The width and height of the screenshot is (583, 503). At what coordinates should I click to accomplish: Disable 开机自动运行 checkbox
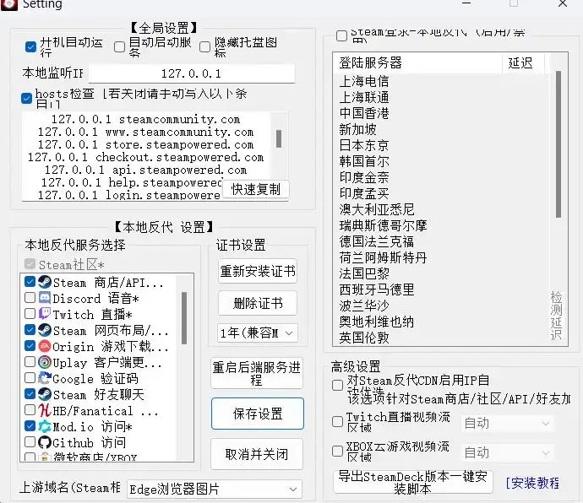click(x=30, y=46)
